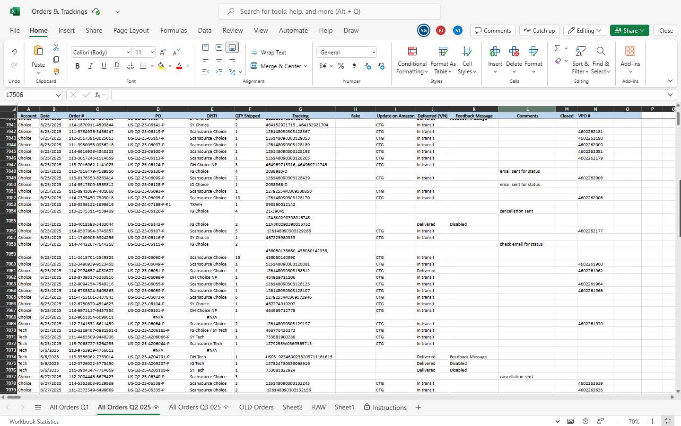Open the Instructions sheet tab

385,407
